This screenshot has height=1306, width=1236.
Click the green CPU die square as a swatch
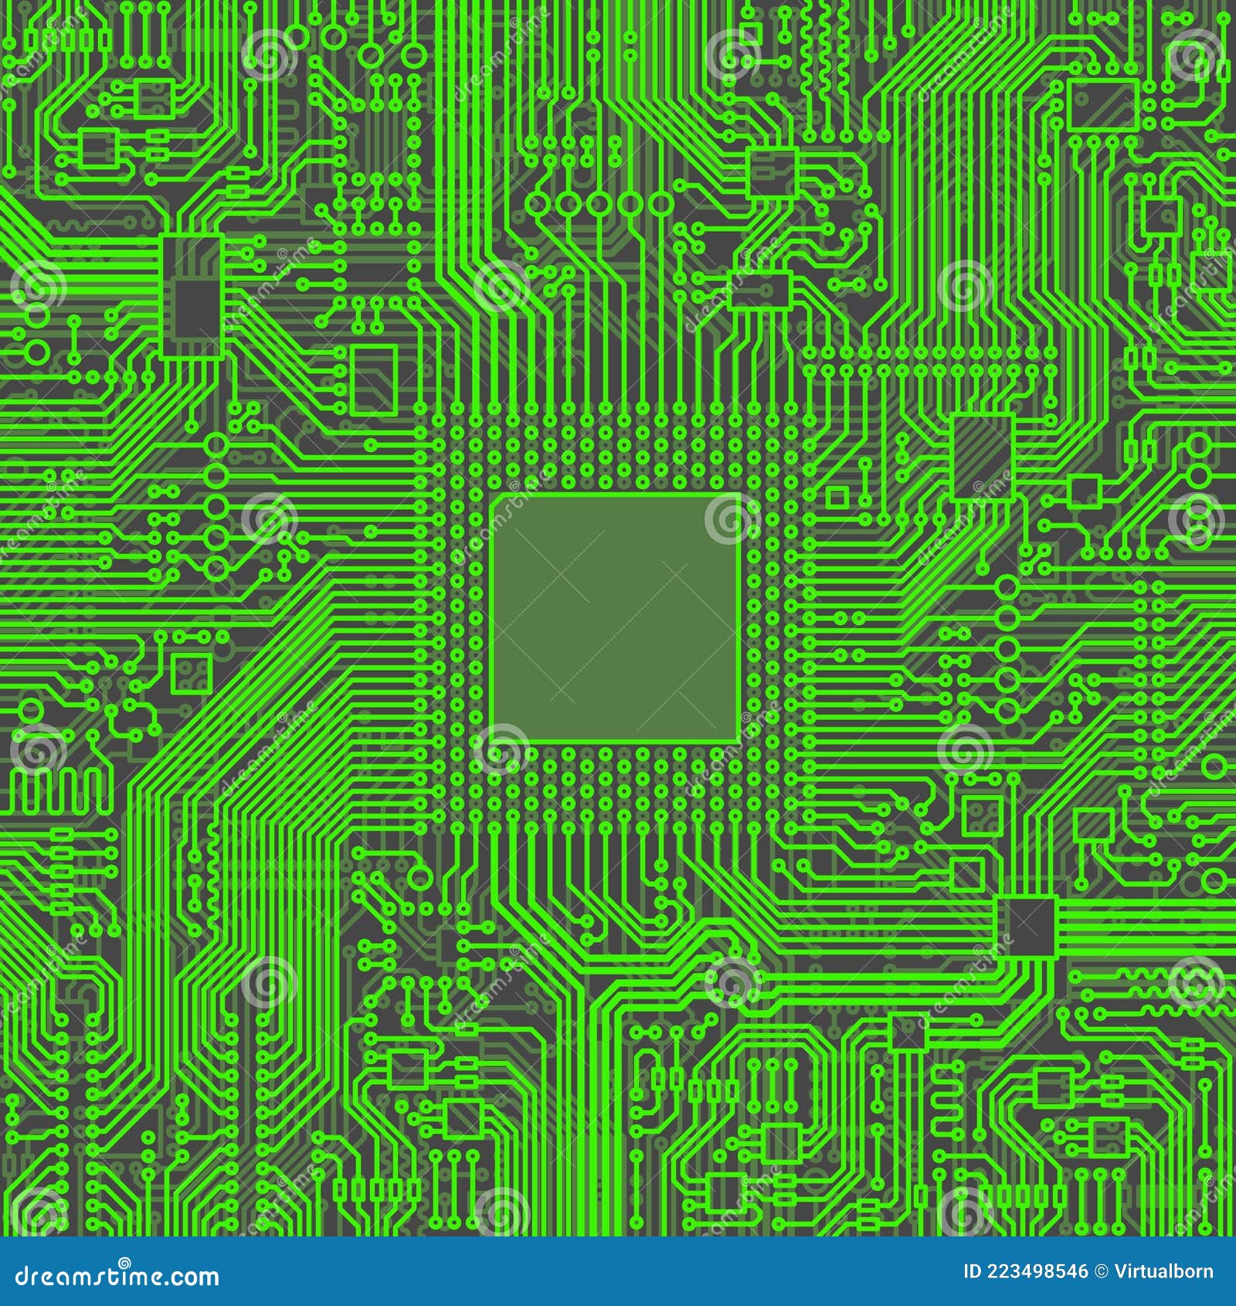click(x=618, y=618)
